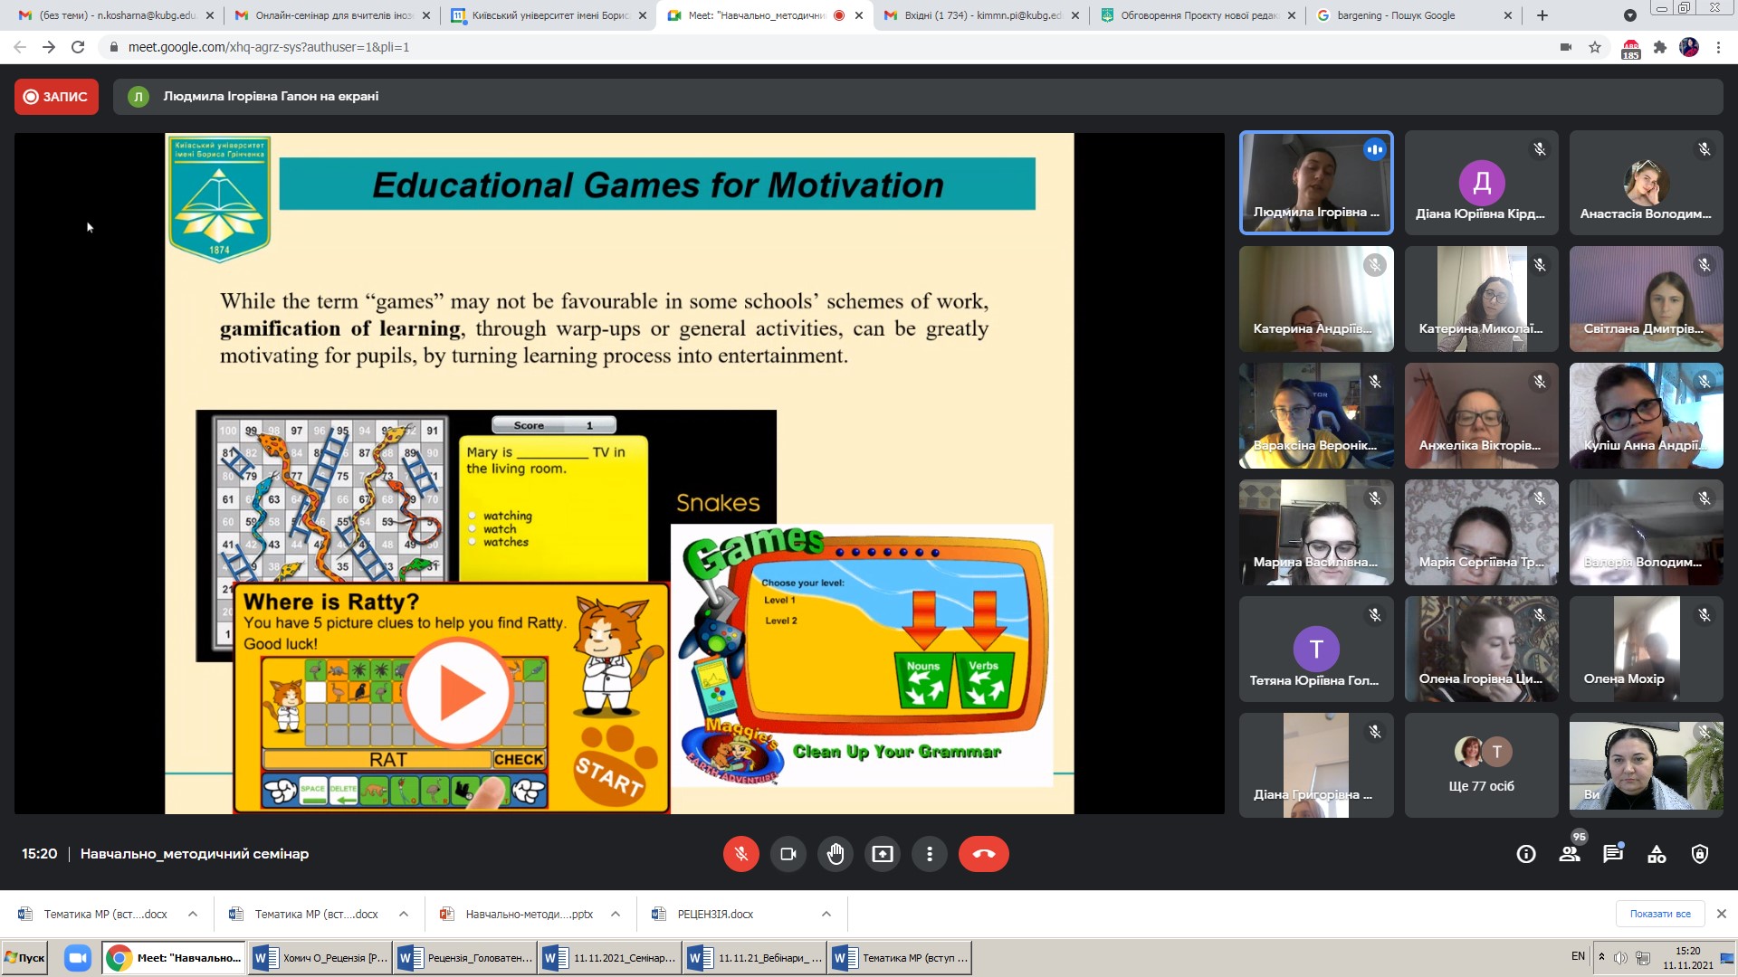Open host controls lock icon

(x=1700, y=854)
